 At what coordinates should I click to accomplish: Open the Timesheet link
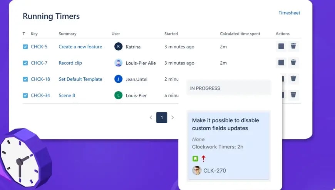(x=289, y=13)
